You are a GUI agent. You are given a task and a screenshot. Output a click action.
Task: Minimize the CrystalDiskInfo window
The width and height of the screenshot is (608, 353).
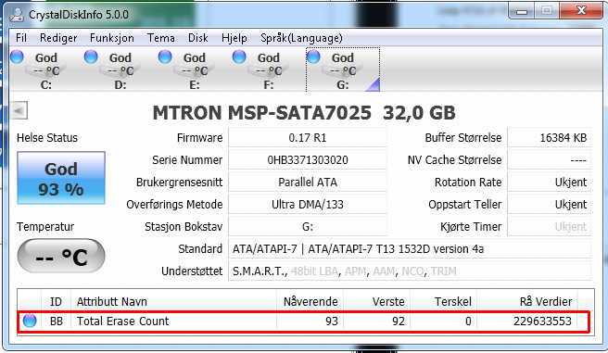(522, 11)
